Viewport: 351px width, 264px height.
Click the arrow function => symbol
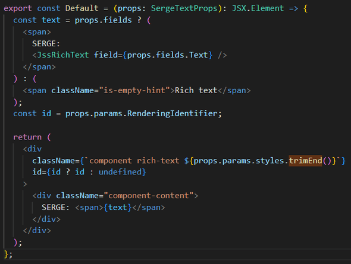(x=293, y=8)
